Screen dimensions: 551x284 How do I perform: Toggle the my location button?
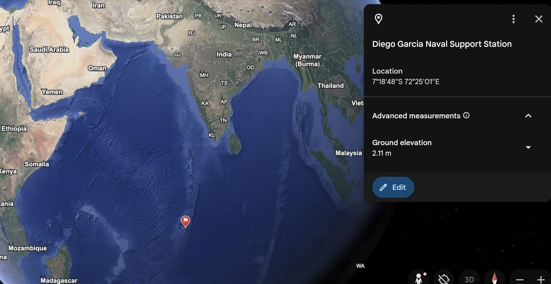click(x=444, y=278)
